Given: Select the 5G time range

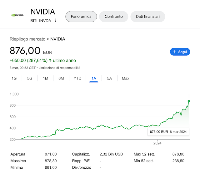Looking at the screenshot, I should pos(30,78).
